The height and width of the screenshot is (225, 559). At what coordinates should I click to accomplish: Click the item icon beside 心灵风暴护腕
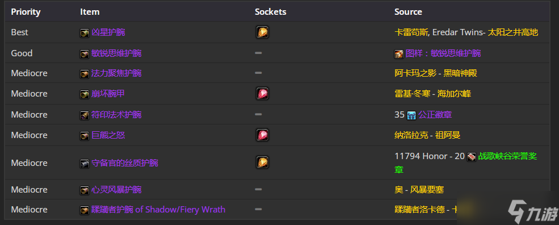[x=85, y=190]
